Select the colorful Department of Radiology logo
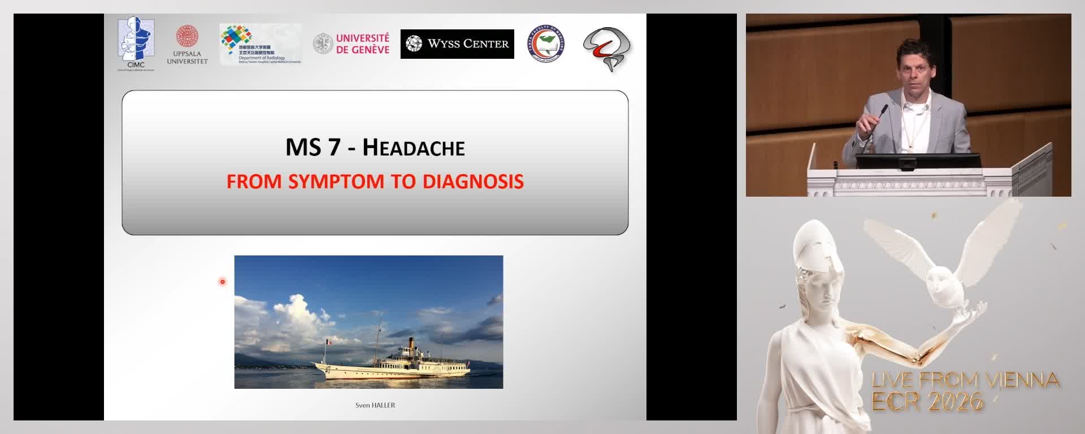This screenshot has height=434, width=1085. pos(261,44)
